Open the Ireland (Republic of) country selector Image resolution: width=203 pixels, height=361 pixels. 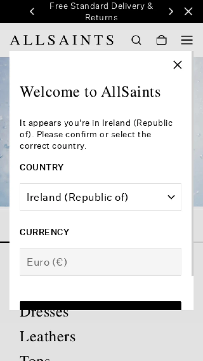(x=100, y=197)
